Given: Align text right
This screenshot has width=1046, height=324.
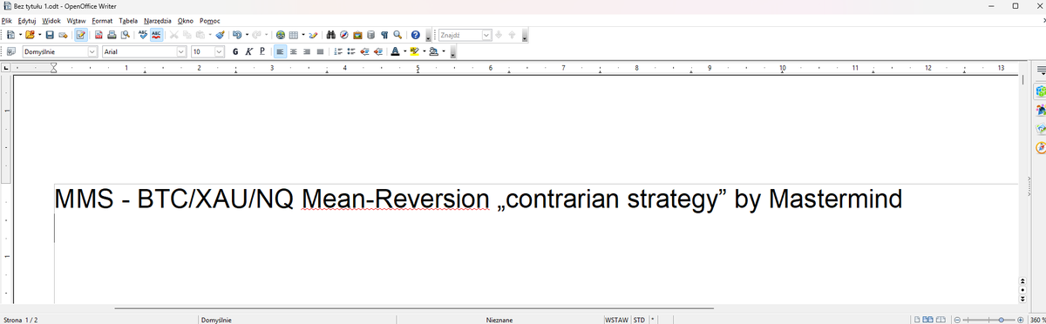Looking at the screenshot, I should [x=307, y=51].
